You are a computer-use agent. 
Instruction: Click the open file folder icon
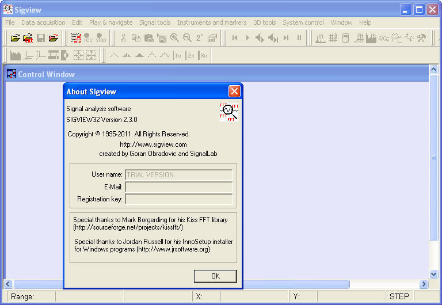coord(15,38)
